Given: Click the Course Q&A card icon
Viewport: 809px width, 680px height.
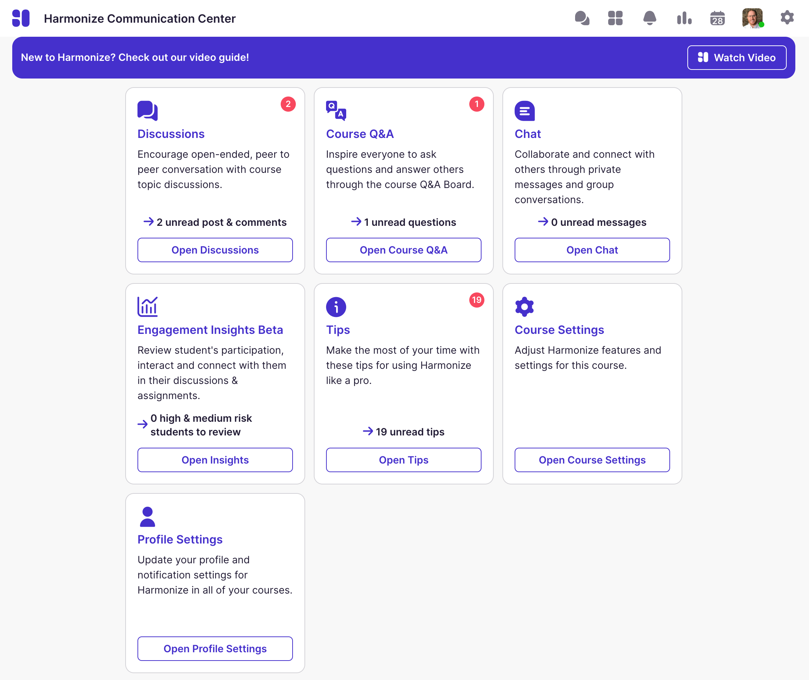Looking at the screenshot, I should pos(336,111).
